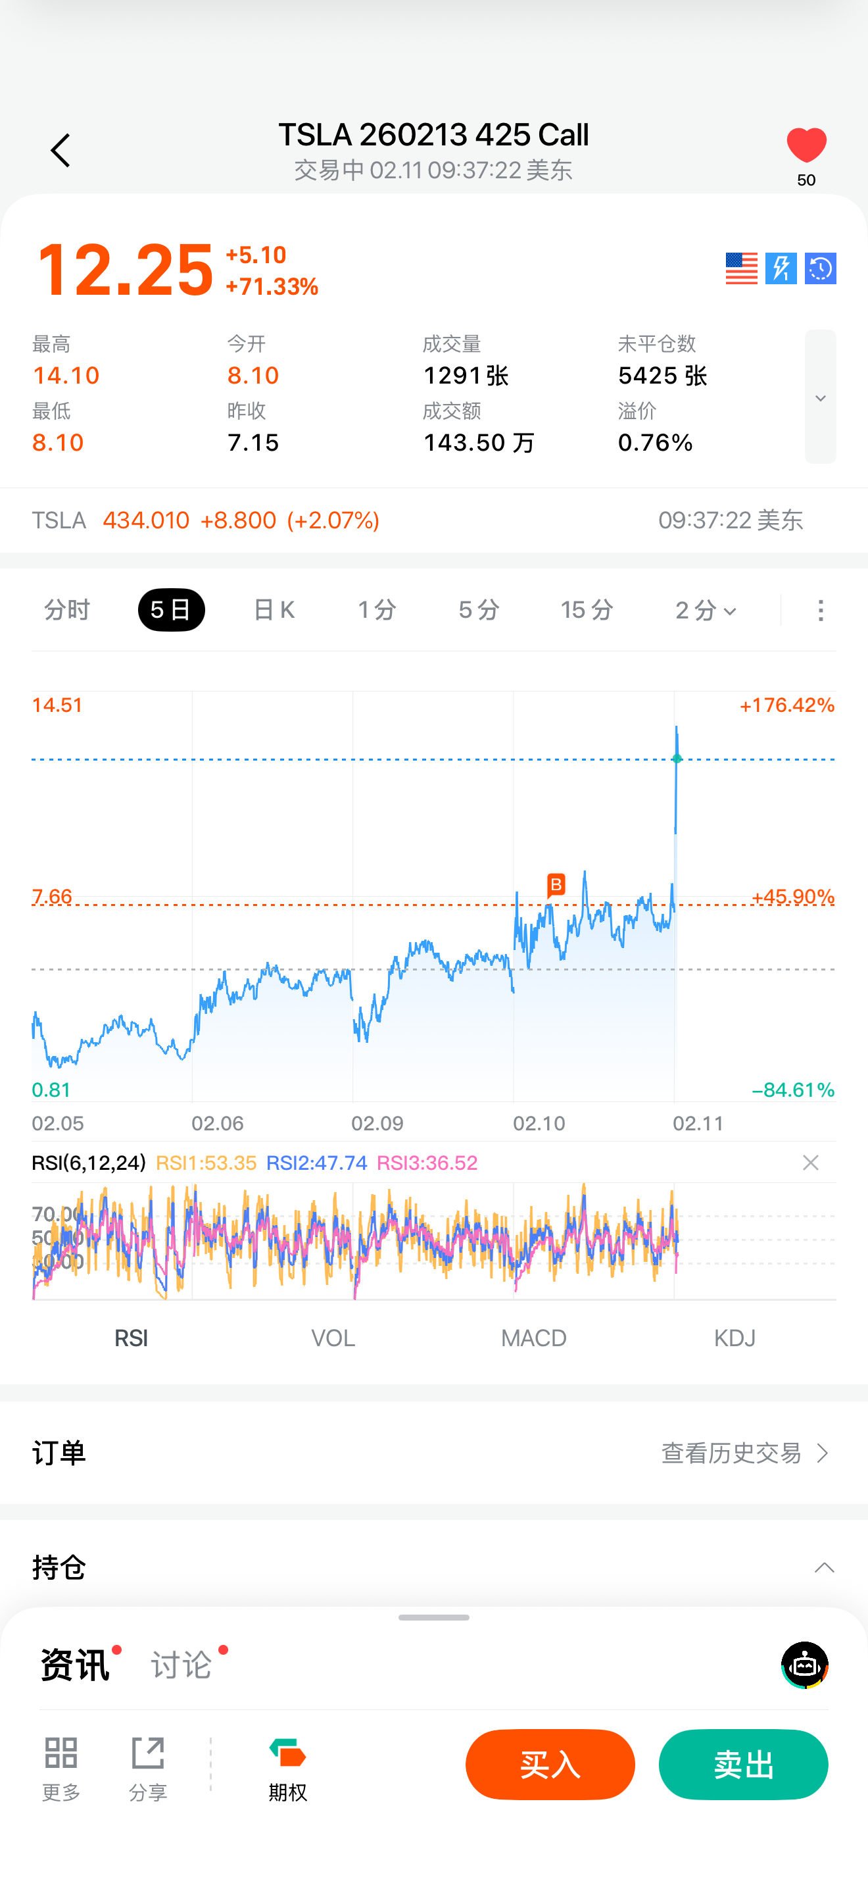868x1887 pixels.
Task: Select the MACD indicator
Action: click(x=533, y=1338)
